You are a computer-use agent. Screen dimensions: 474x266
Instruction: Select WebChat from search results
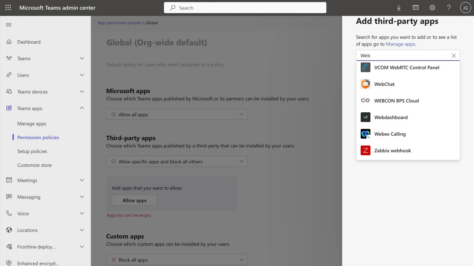[x=384, y=84]
